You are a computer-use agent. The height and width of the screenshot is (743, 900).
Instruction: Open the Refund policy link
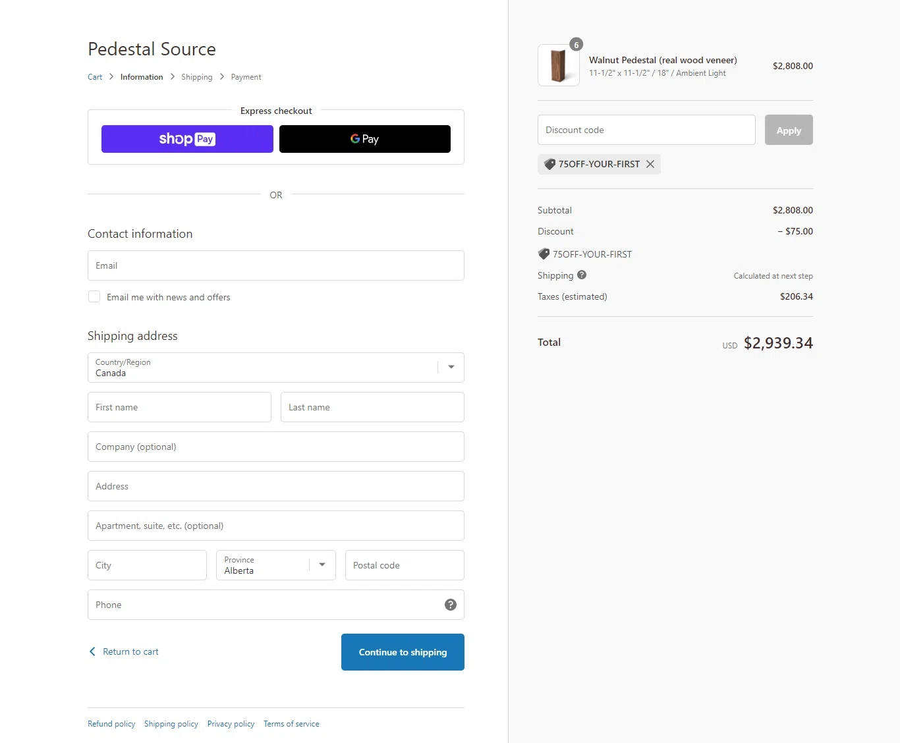pyautogui.click(x=111, y=724)
